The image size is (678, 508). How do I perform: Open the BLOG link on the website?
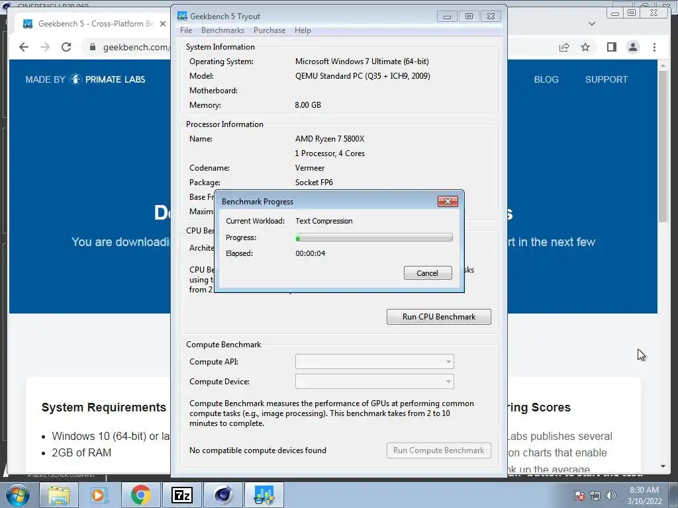coord(546,79)
